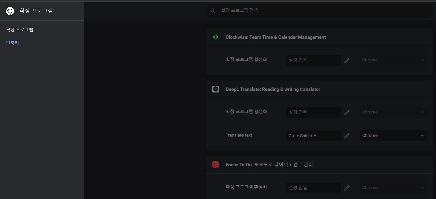Open Clockwise scope dropdown showing Chrome
The height and width of the screenshot is (199, 436).
[393, 60]
